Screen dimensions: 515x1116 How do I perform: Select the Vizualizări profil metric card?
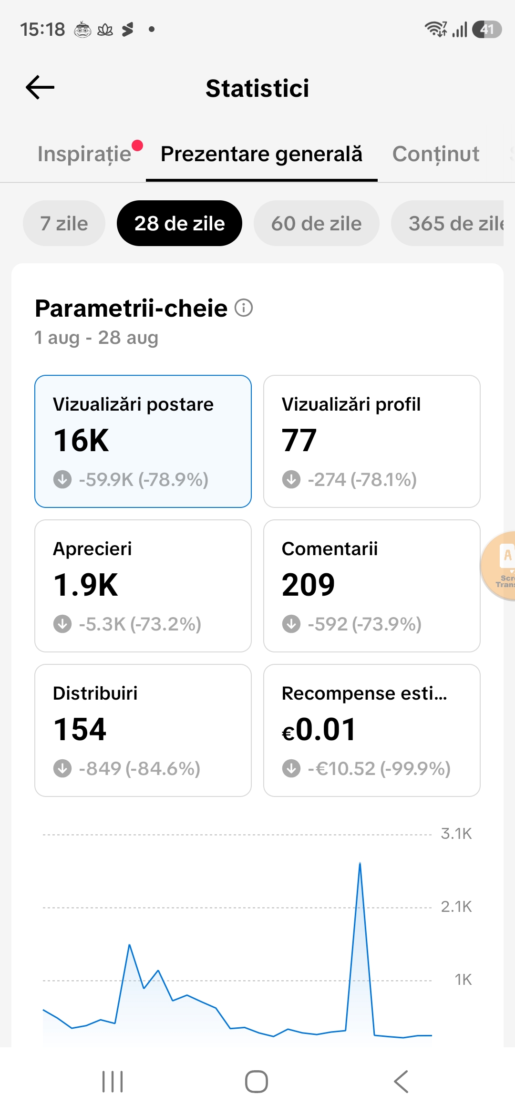[x=372, y=442]
